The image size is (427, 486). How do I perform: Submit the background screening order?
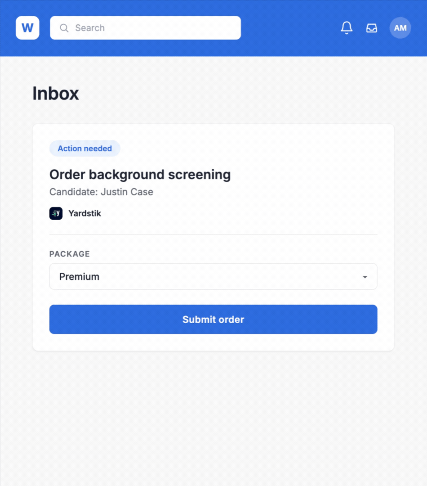tap(213, 319)
